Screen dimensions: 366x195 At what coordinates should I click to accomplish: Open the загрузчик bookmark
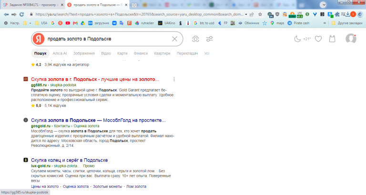[x=99, y=23]
